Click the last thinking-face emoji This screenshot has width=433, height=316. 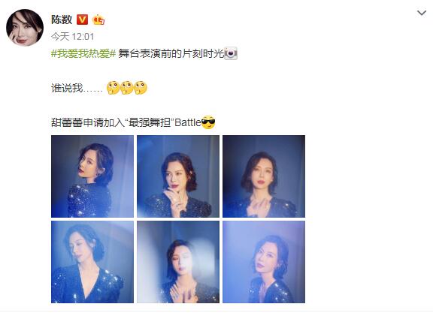point(141,88)
